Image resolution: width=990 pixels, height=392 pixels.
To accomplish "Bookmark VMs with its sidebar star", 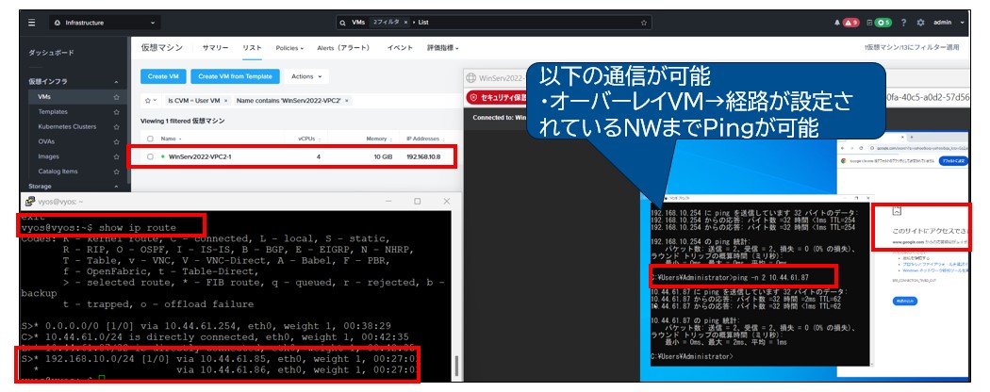I will tap(116, 96).
